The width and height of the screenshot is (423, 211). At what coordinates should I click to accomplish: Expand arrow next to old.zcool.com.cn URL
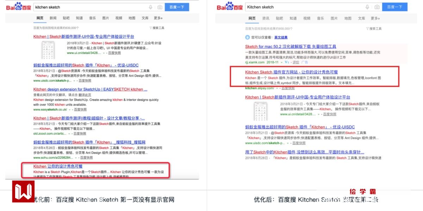click(70, 134)
